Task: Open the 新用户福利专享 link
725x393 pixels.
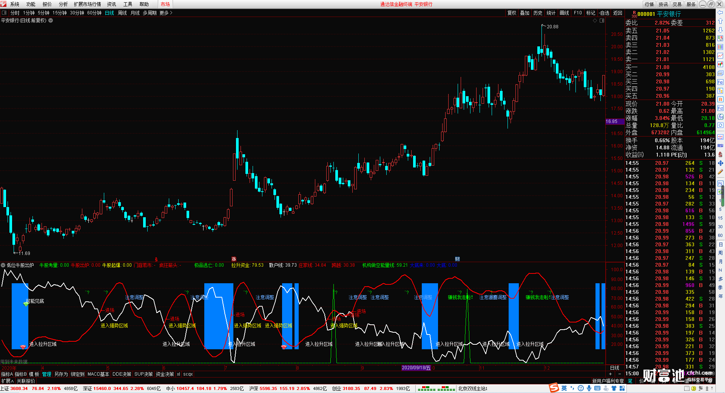Action: pyautogui.click(x=608, y=381)
